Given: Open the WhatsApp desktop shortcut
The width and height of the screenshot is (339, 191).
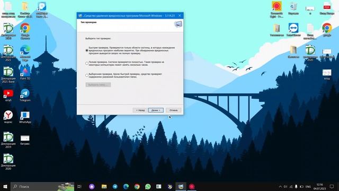Looking at the screenshot, I should (25, 117).
